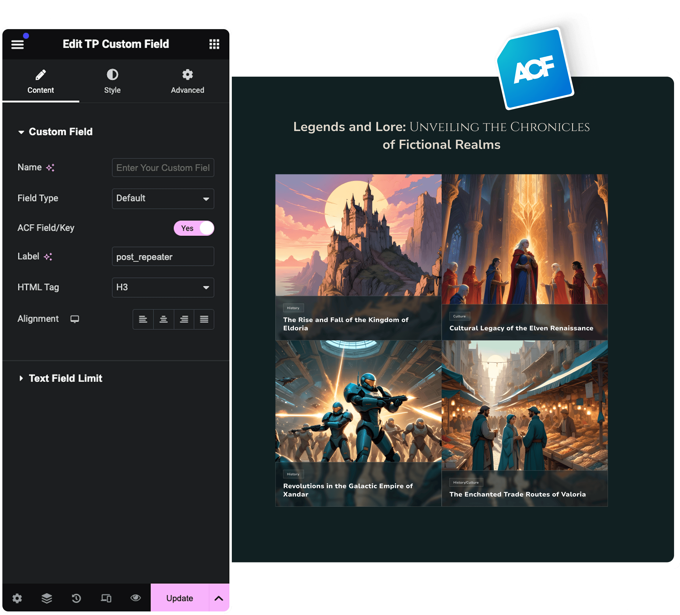Open save options arrow beside Update
The image size is (680, 615).
pos(219,598)
